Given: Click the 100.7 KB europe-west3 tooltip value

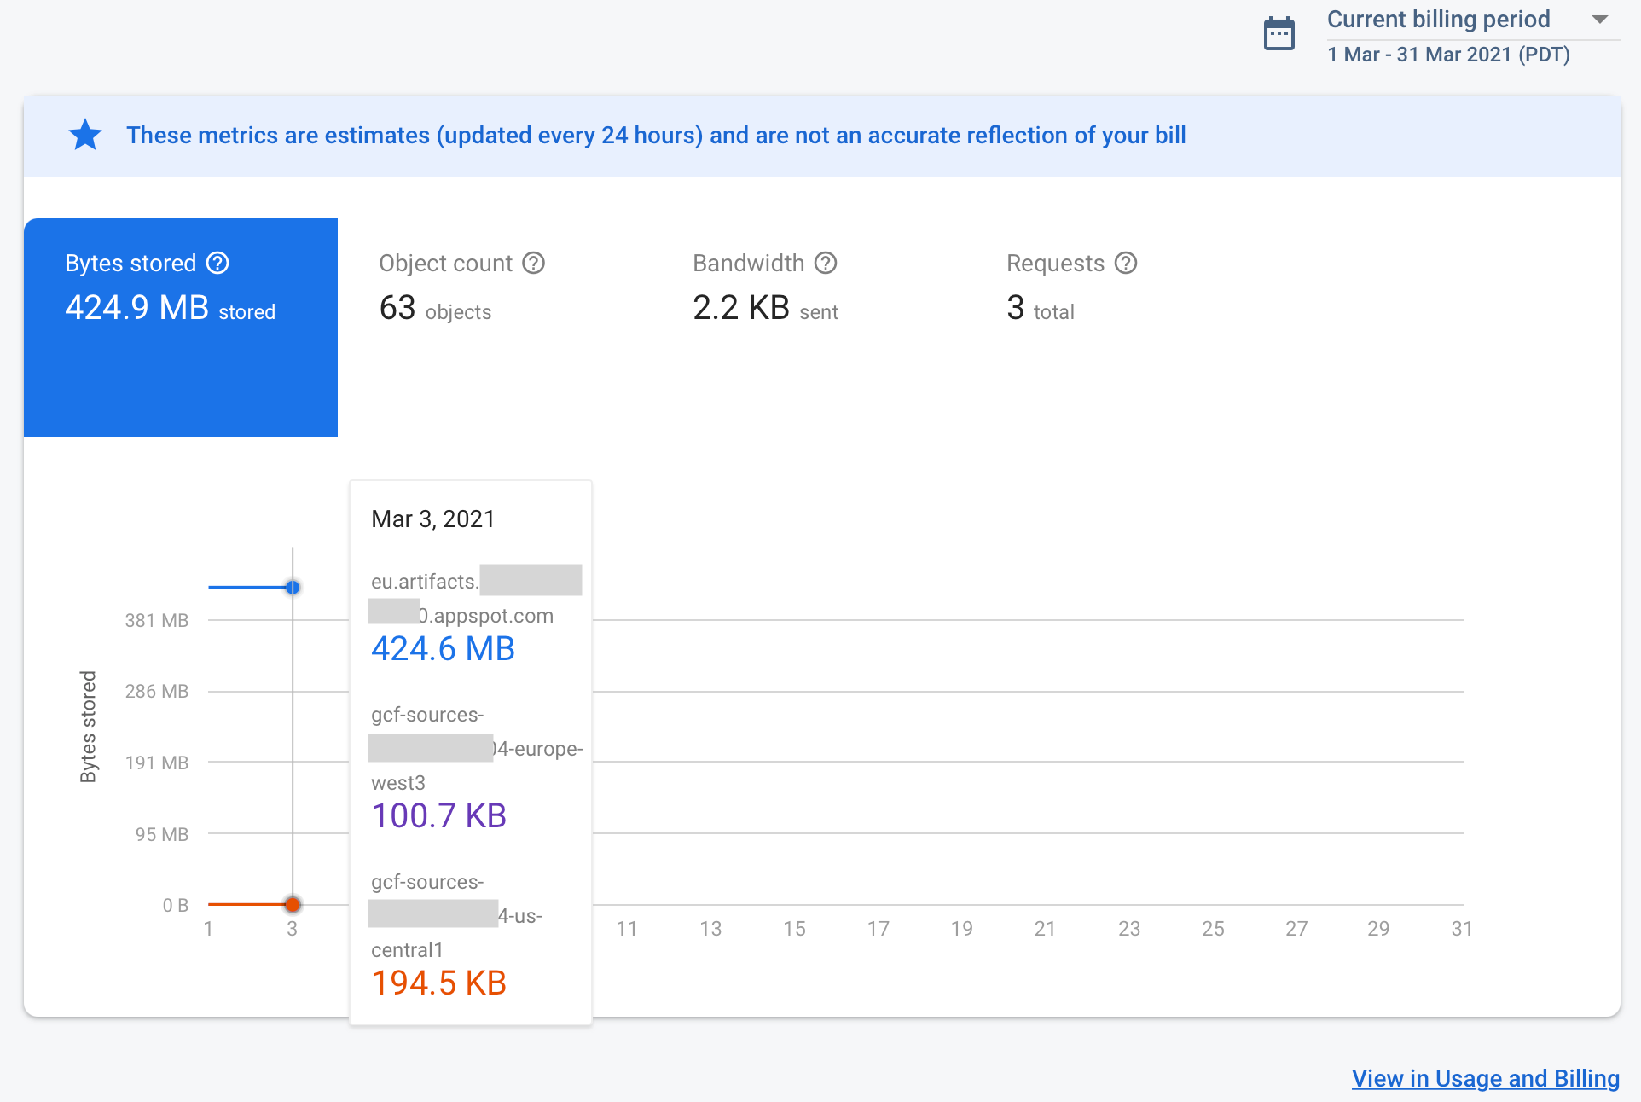Looking at the screenshot, I should (x=438, y=816).
